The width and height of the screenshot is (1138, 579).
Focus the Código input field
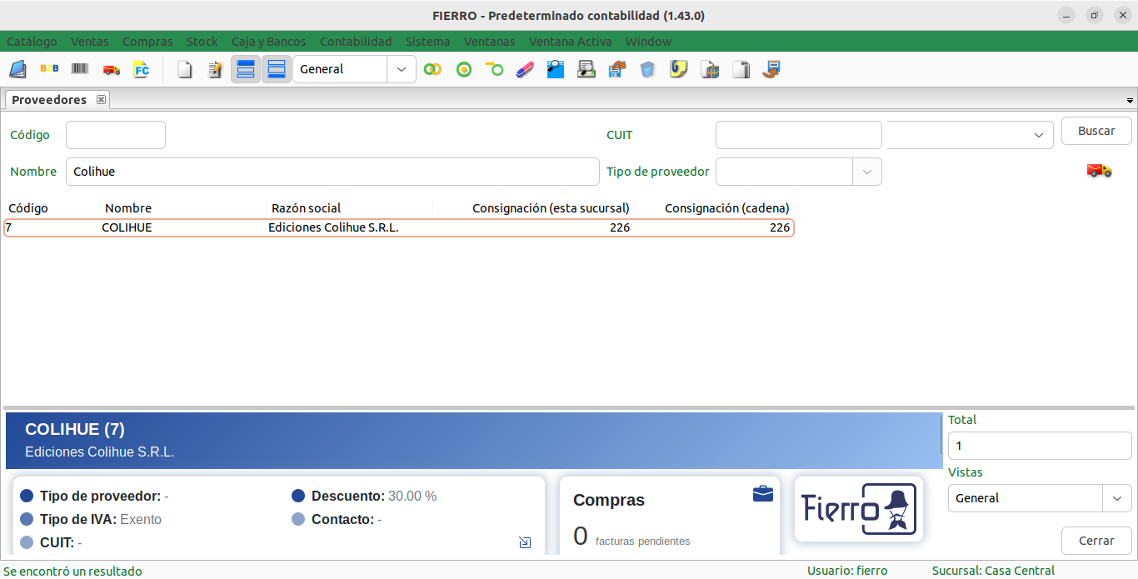(116, 135)
